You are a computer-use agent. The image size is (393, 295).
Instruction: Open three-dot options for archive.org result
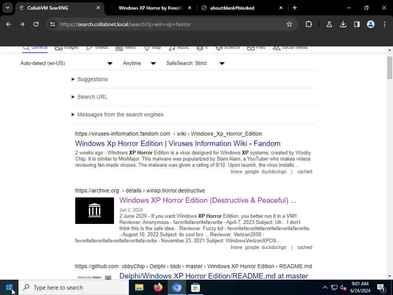click(x=292, y=248)
